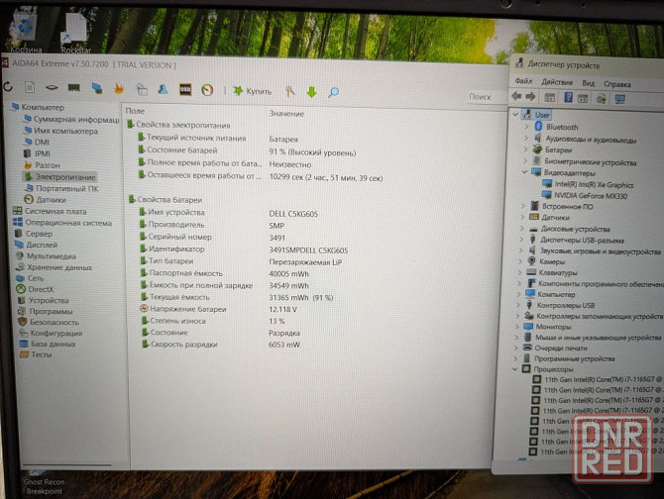Image resolution: width=664 pixels, height=499 pixels.
Task: Open Действие menu in Диспетчер устройств
Action: pos(557,82)
